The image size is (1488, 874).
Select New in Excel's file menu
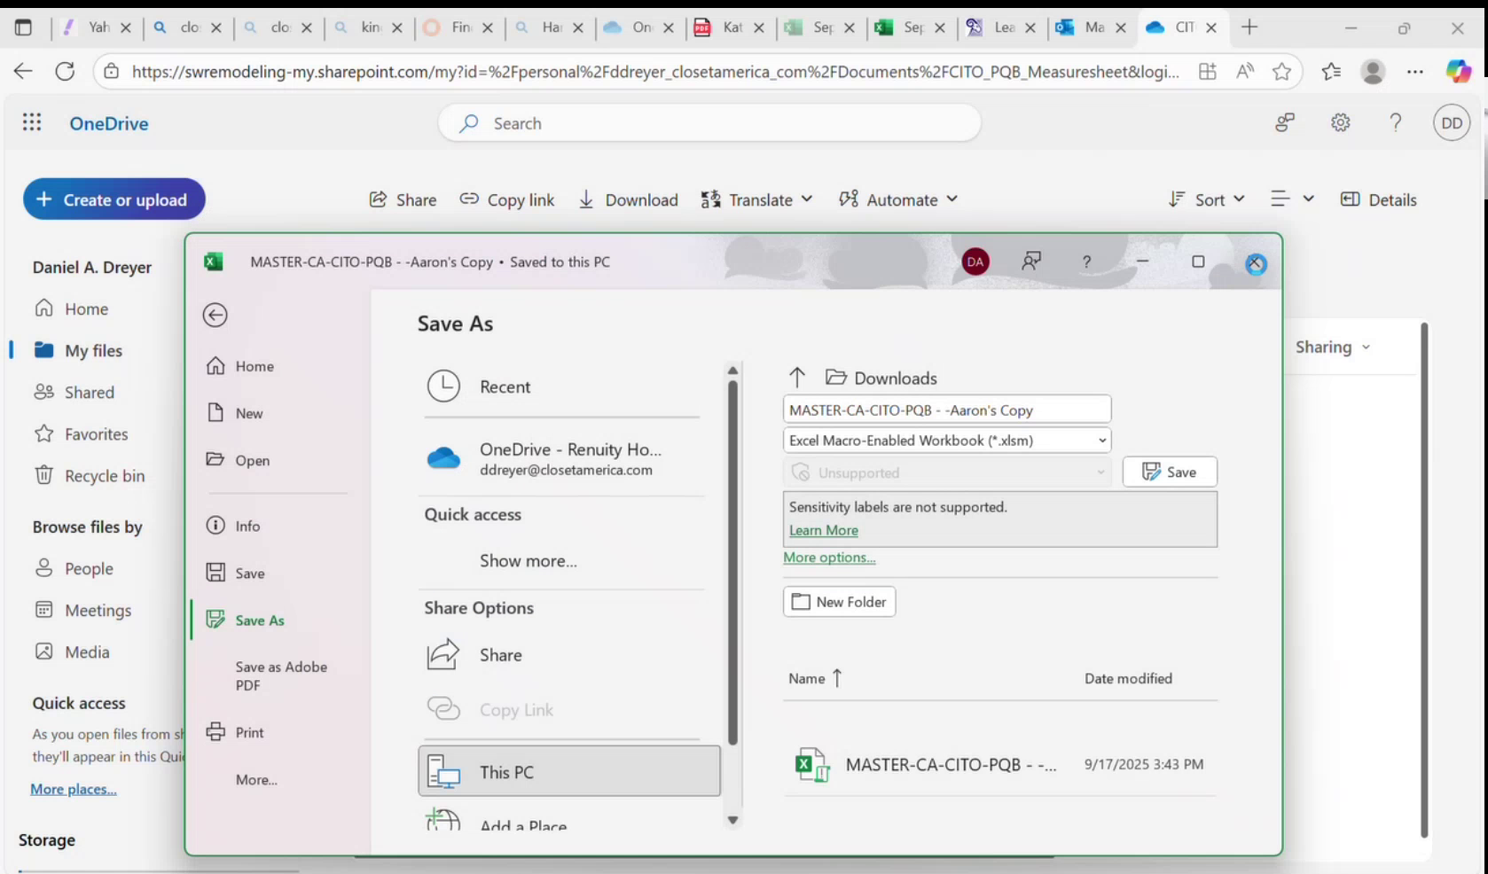tap(249, 412)
